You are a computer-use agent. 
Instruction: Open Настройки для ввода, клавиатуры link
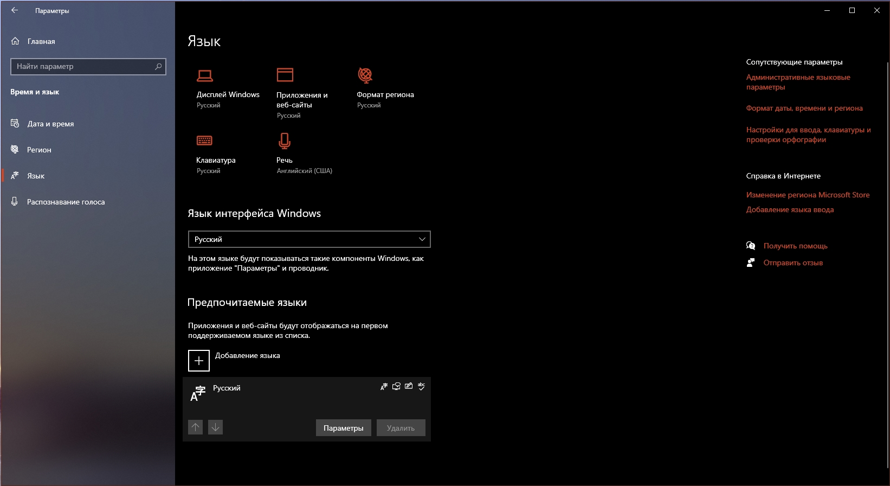(808, 135)
